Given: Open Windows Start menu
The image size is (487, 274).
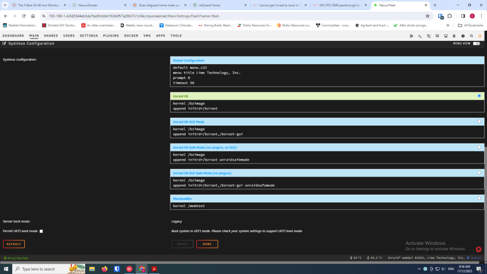Looking at the screenshot, I should [x=6, y=269].
